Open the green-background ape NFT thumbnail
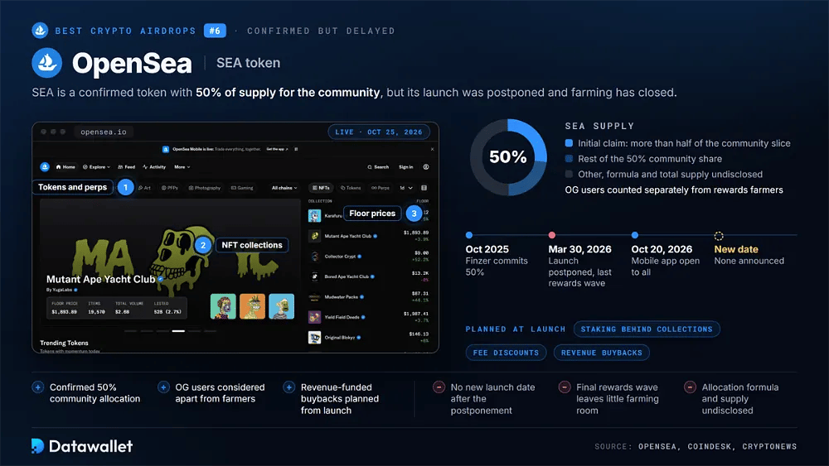 tap(223, 306)
